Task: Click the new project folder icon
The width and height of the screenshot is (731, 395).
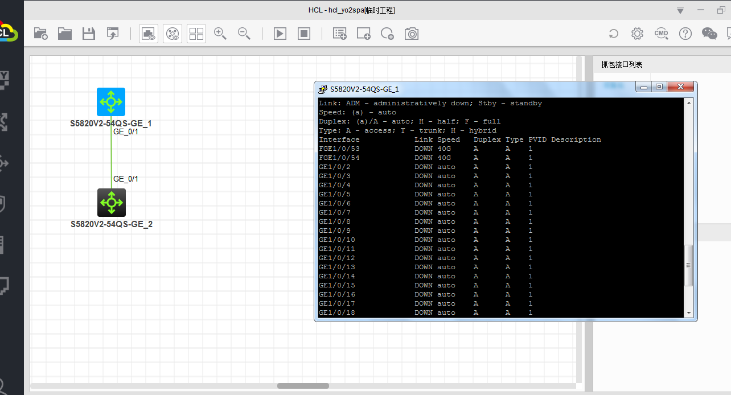Action: click(40, 34)
